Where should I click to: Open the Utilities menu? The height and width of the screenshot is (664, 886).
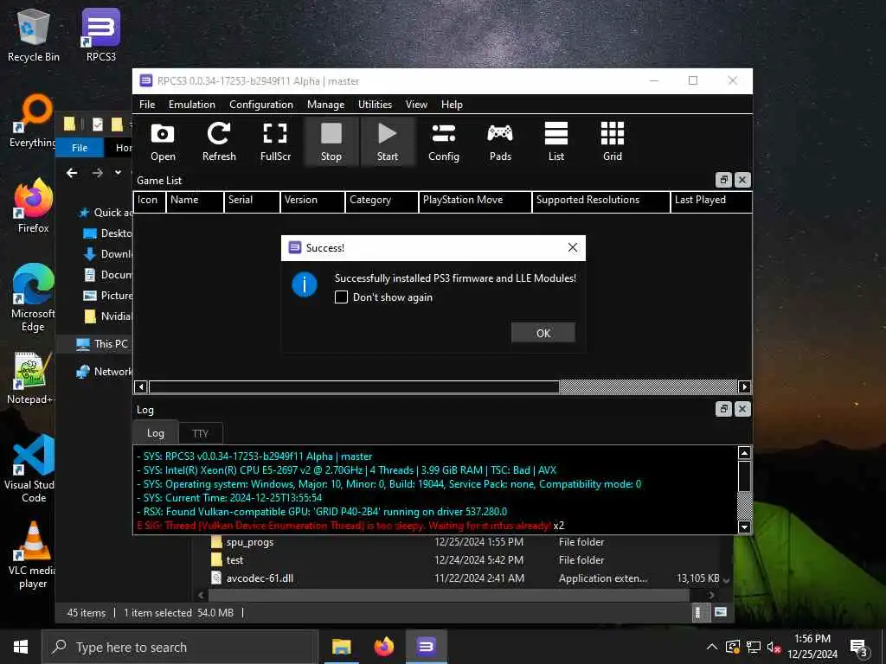pyautogui.click(x=375, y=105)
